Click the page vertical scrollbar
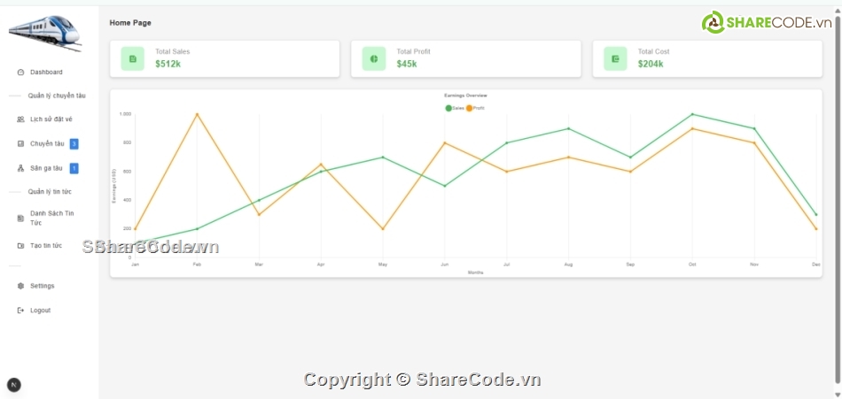Screen dimensions: 842x399 pyautogui.click(x=837, y=177)
